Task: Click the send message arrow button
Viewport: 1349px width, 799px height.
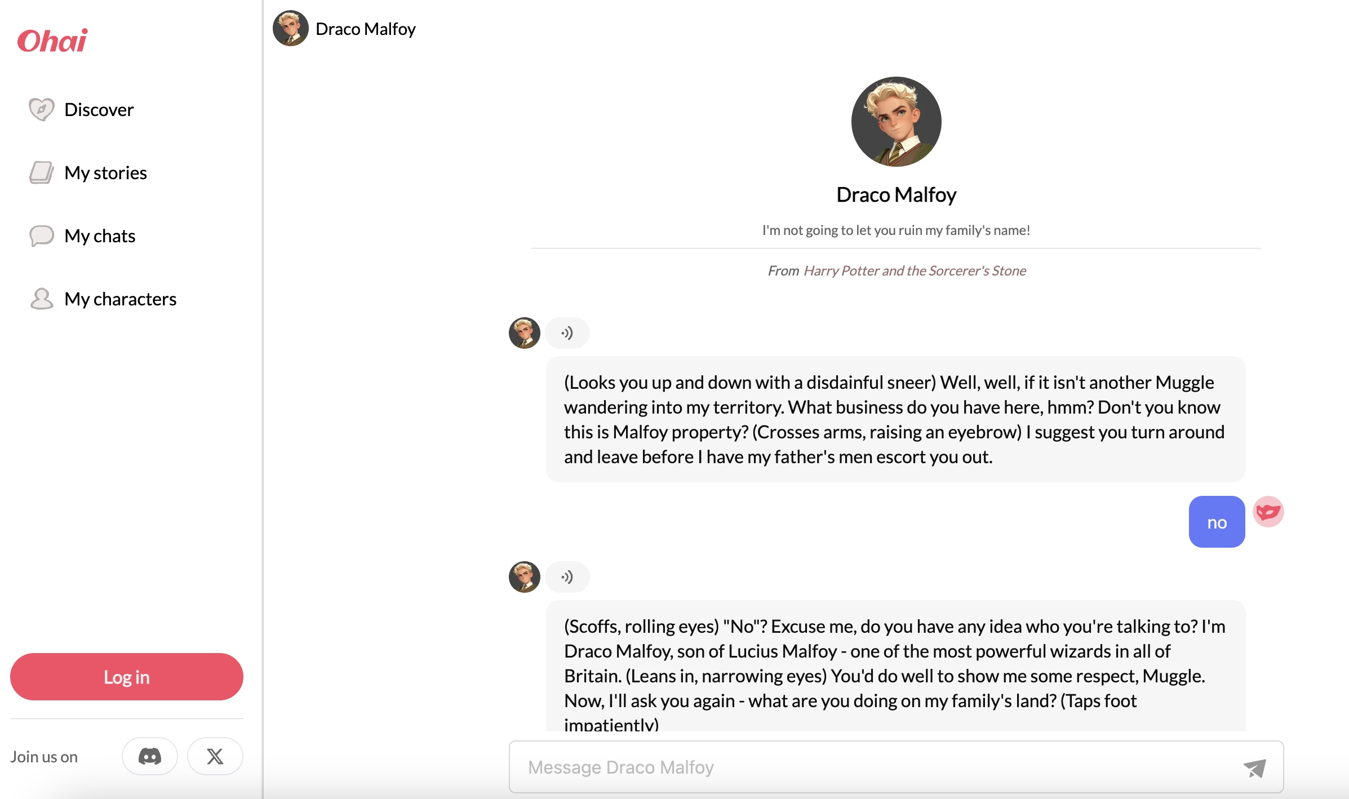Action: click(1256, 767)
